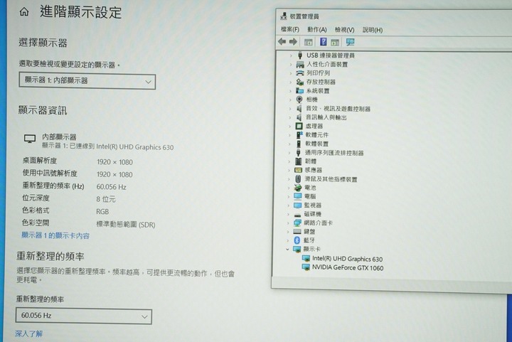Click the back arrow in Device Manager toolbar
Viewport: 512px width, 342px height.
pyautogui.click(x=282, y=41)
